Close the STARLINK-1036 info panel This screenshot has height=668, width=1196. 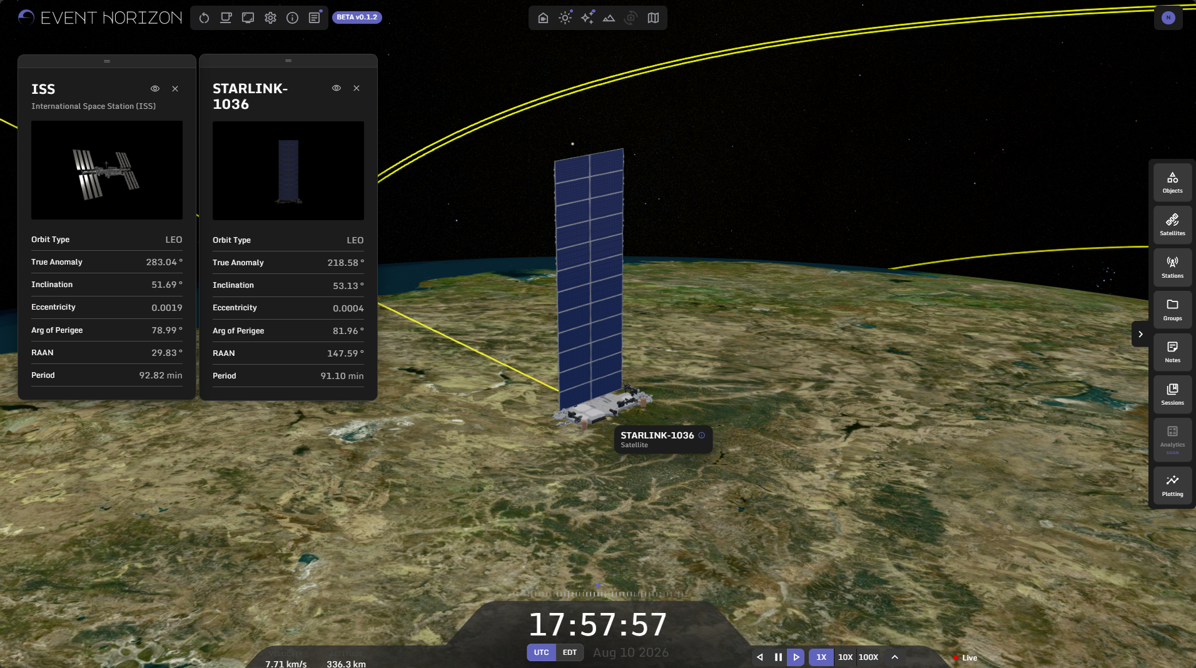click(x=357, y=88)
